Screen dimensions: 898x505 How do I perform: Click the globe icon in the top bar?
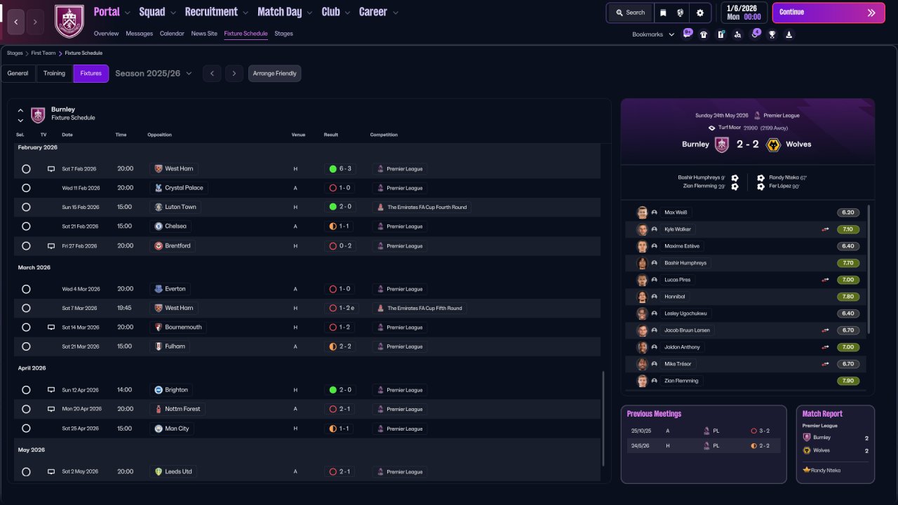[681, 13]
